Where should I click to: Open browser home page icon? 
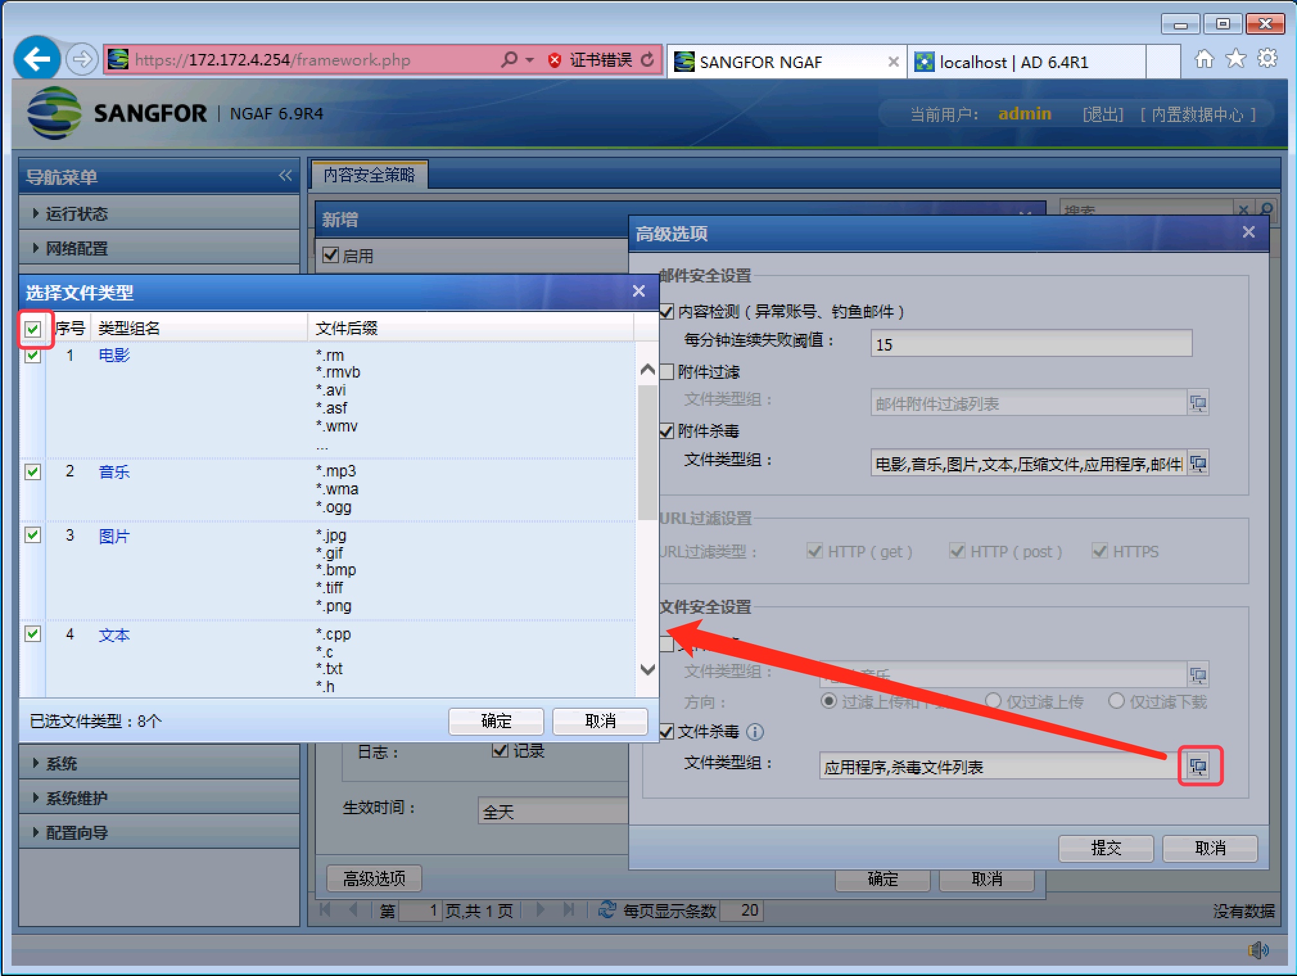click(x=1204, y=60)
